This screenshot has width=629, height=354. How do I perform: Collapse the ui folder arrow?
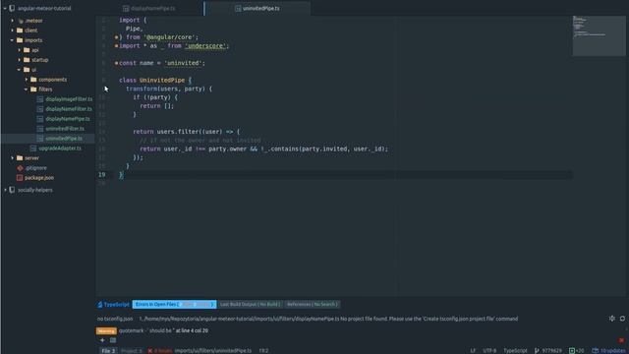pyautogui.click(x=19, y=70)
